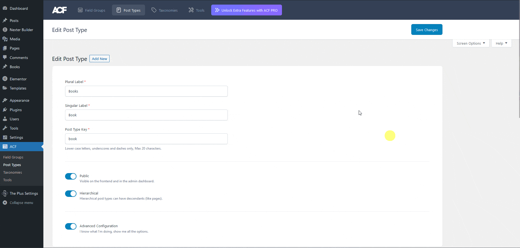Open the Taxonomies tab
Viewport: 520px width, 248px height.
pyautogui.click(x=164, y=10)
